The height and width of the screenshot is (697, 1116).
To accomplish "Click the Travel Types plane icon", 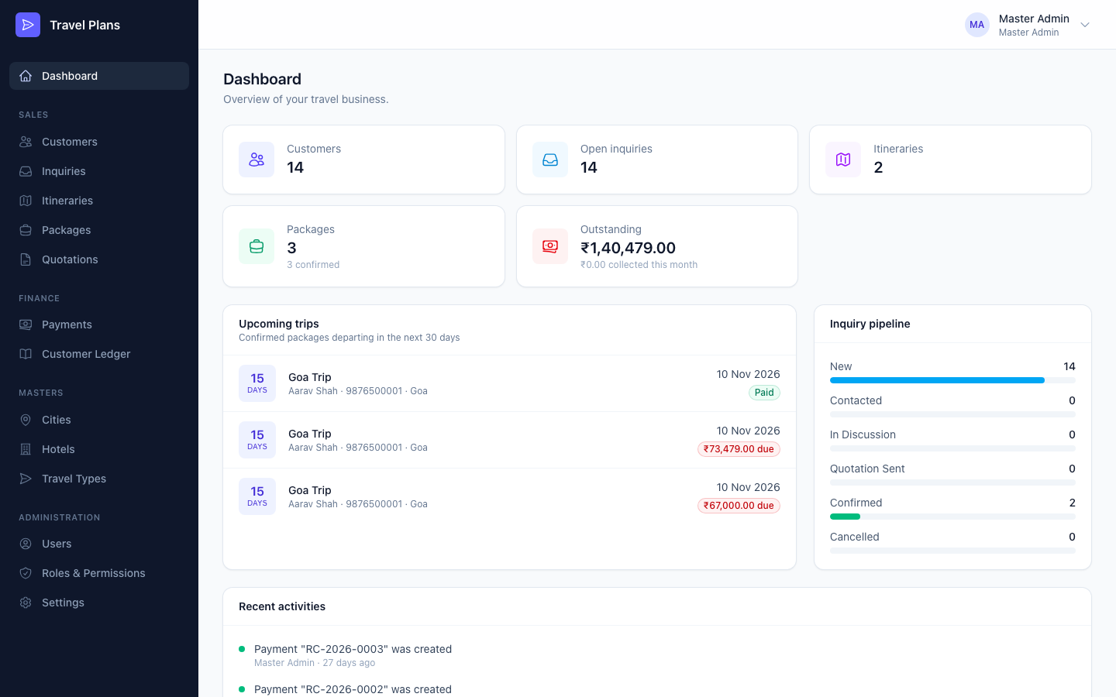I will 26,479.
